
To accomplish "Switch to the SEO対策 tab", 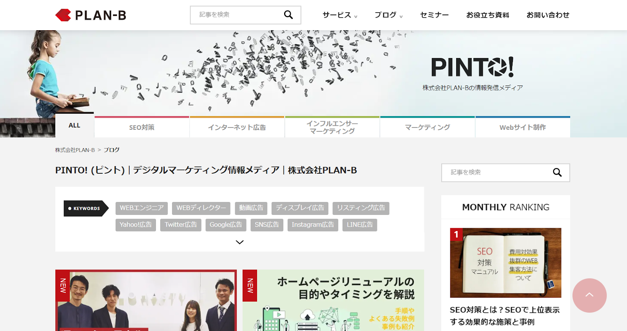I will coord(142,127).
